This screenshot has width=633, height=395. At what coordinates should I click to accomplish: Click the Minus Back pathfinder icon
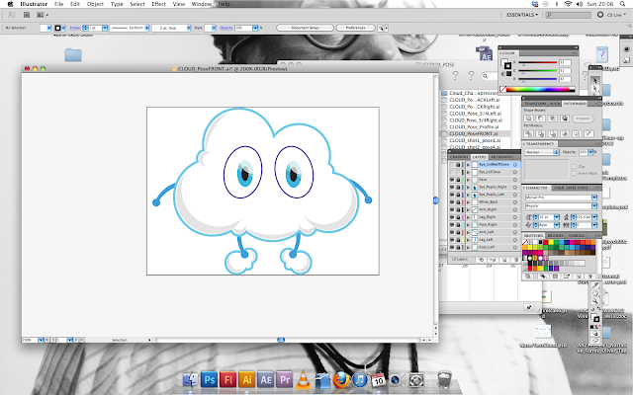pos(589,133)
